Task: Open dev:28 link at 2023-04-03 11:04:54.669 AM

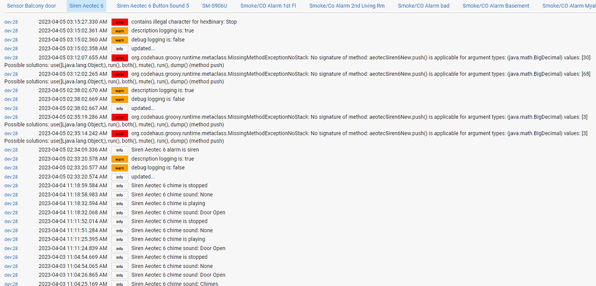Action: [x=11, y=257]
